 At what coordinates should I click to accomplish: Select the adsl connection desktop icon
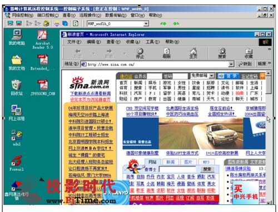click(17, 138)
